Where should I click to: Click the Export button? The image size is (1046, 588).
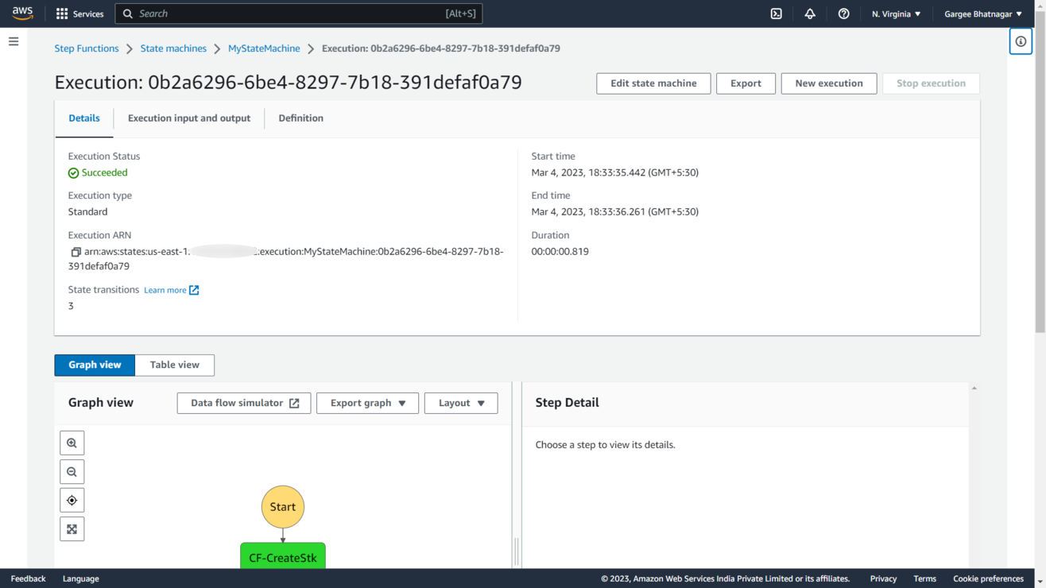tap(746, 83)
